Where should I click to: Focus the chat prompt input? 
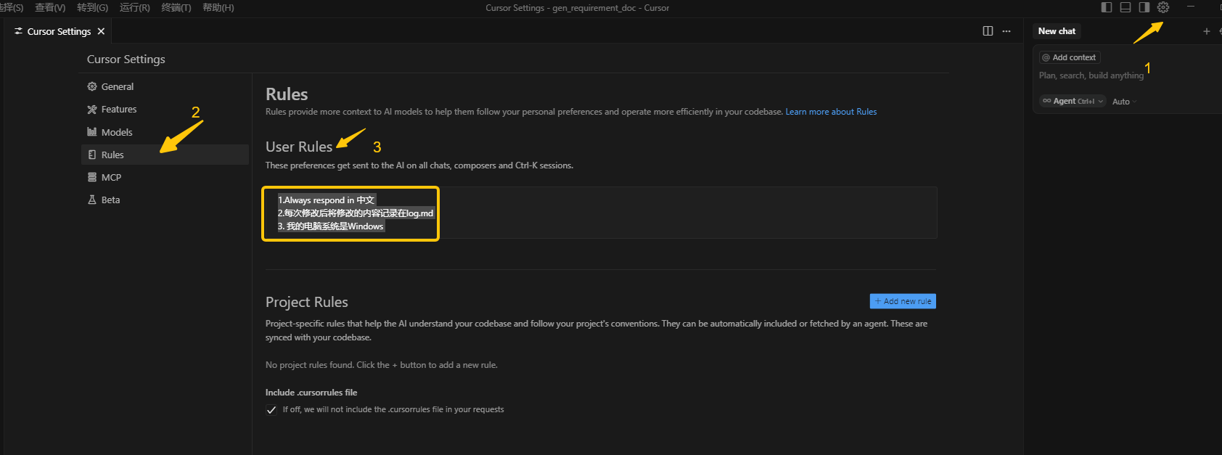coord(1091,75)
